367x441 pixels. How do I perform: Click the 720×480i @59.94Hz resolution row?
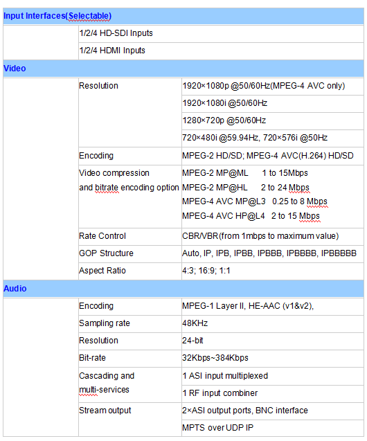pyautogui.click(x=273, y=138)
